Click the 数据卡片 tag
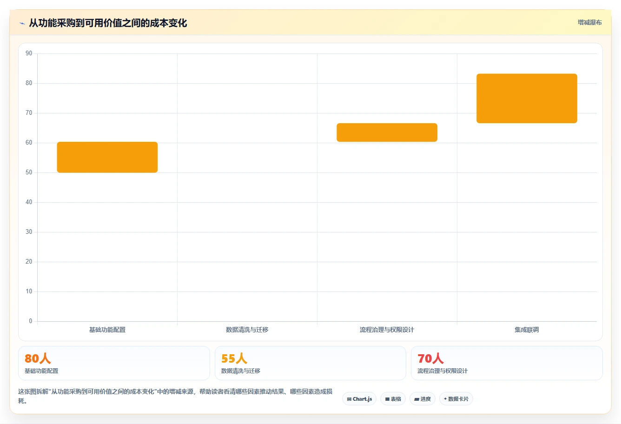The height and width of the screenshot is (424, 621). coord(456,399)
